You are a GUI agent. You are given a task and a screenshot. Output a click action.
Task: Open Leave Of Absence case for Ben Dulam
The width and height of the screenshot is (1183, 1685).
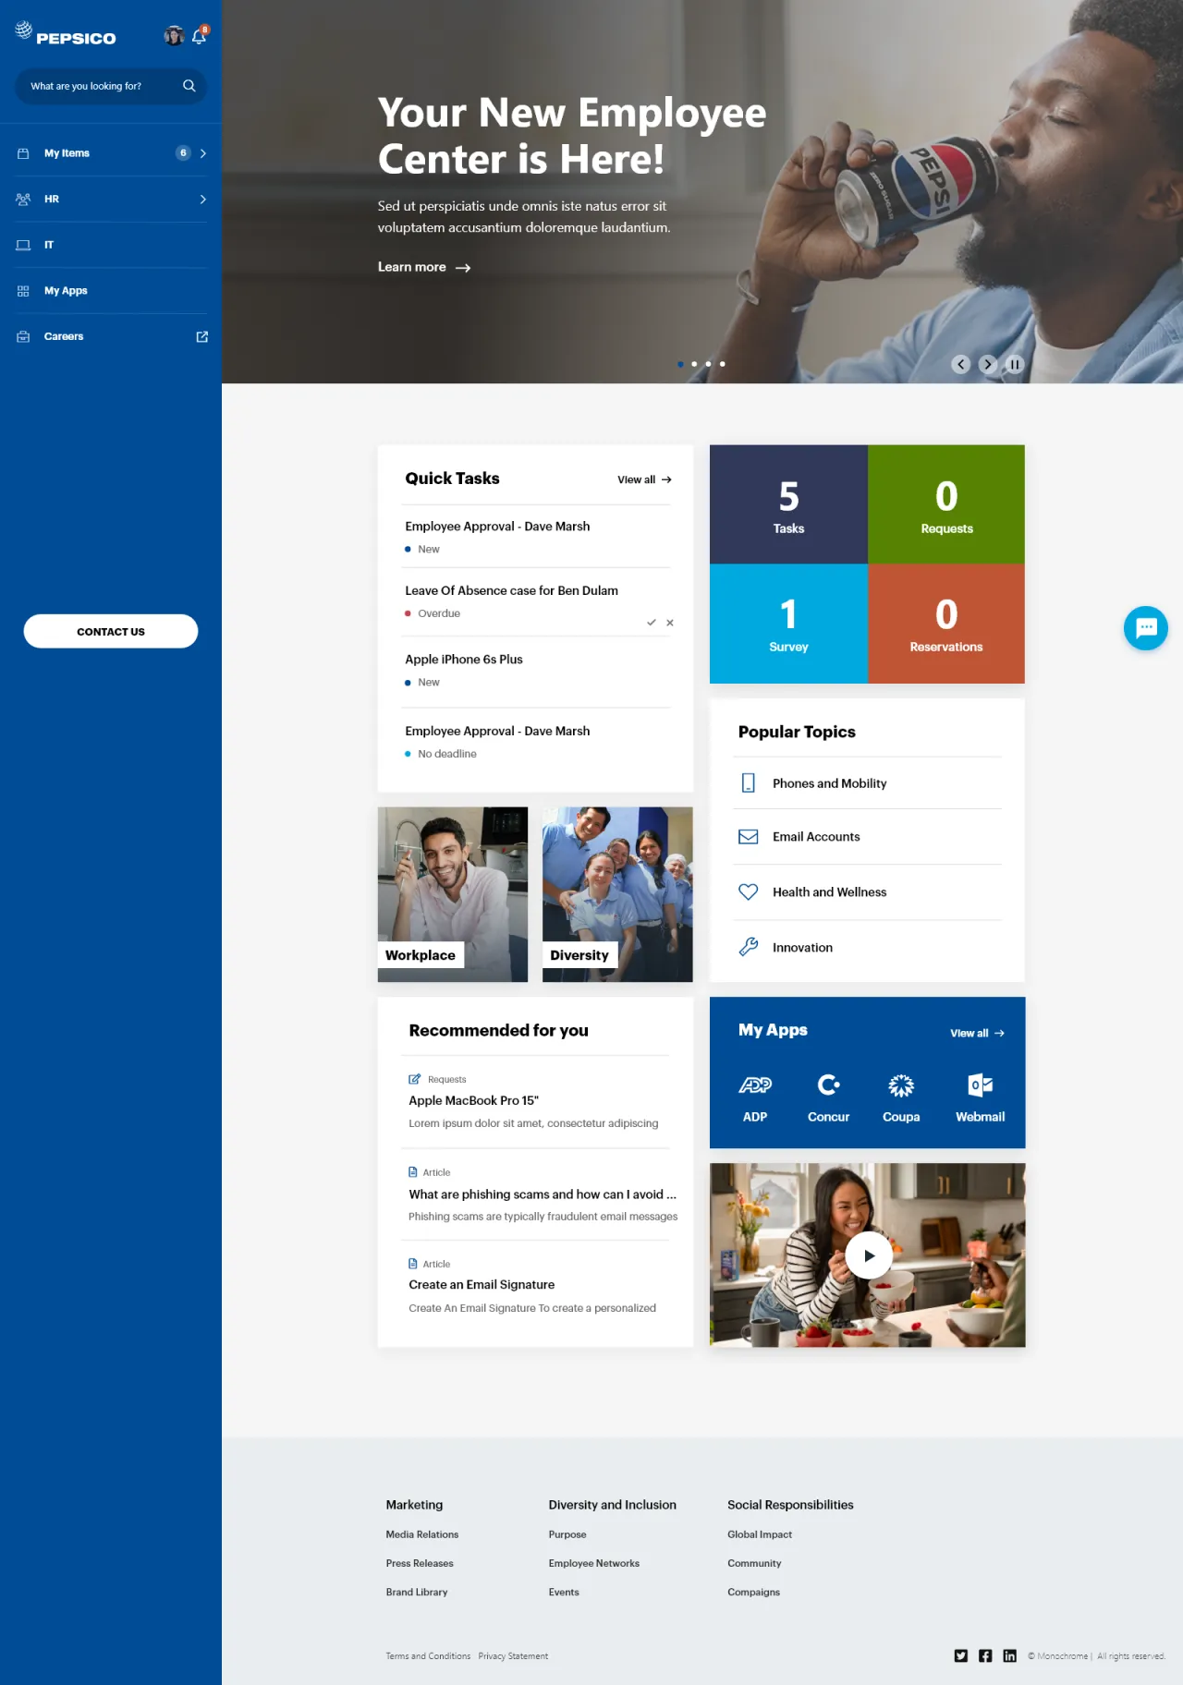(x=511, y=590)
